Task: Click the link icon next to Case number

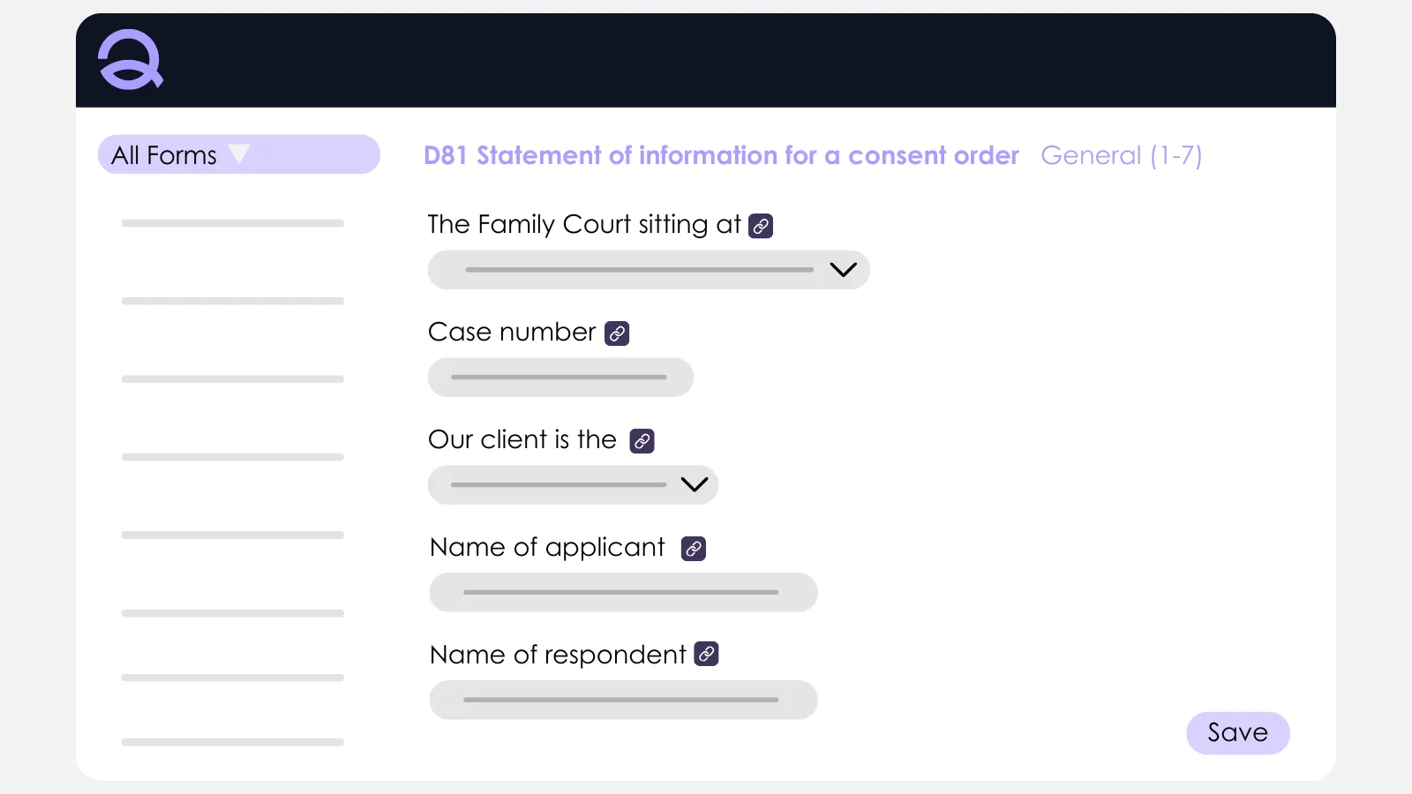Action: 617,333
